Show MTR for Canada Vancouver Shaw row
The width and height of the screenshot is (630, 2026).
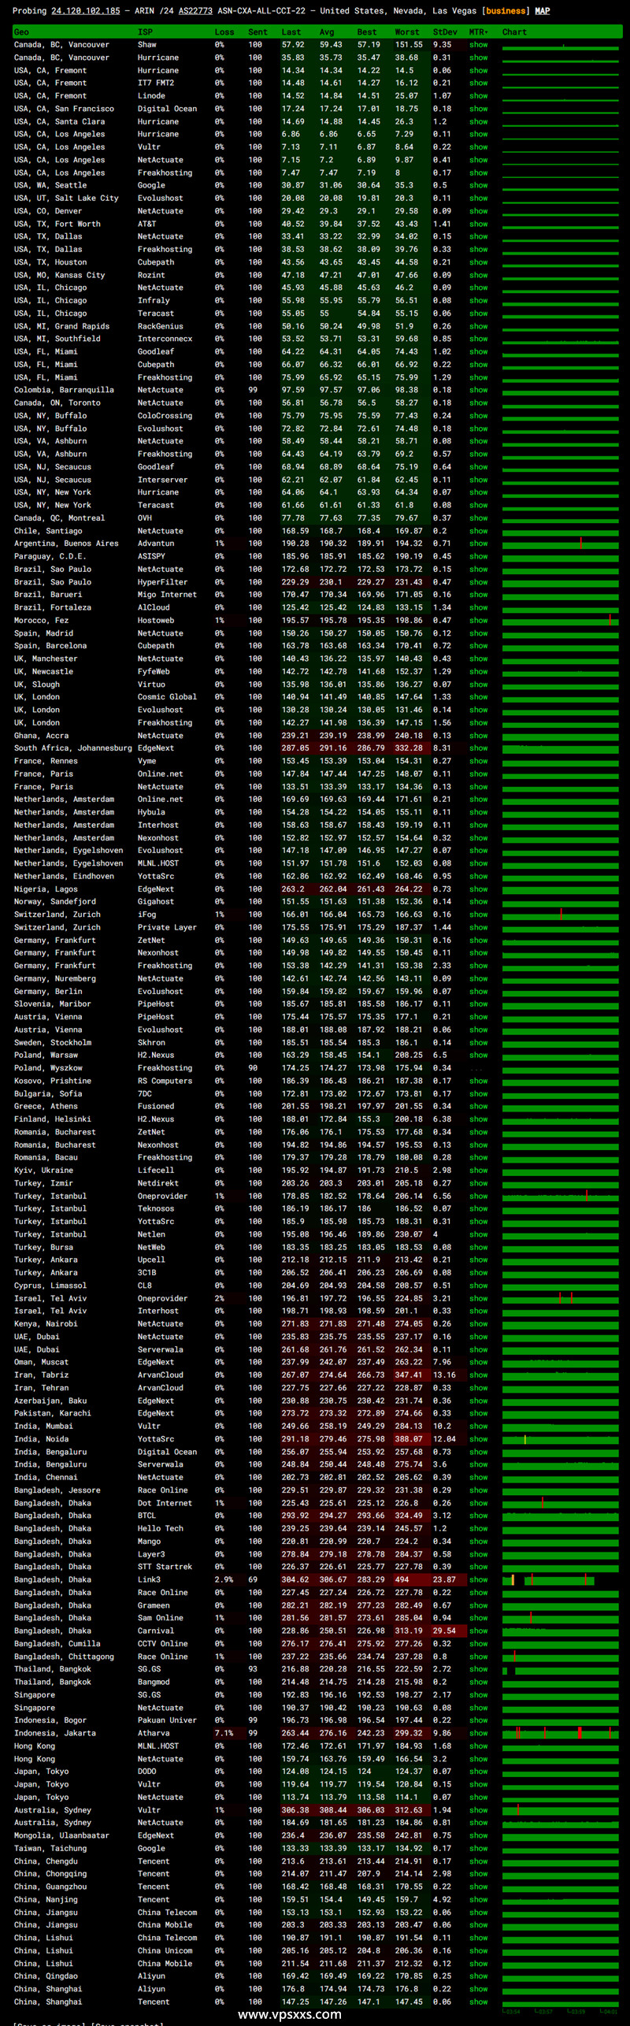[x=479, y=45]
